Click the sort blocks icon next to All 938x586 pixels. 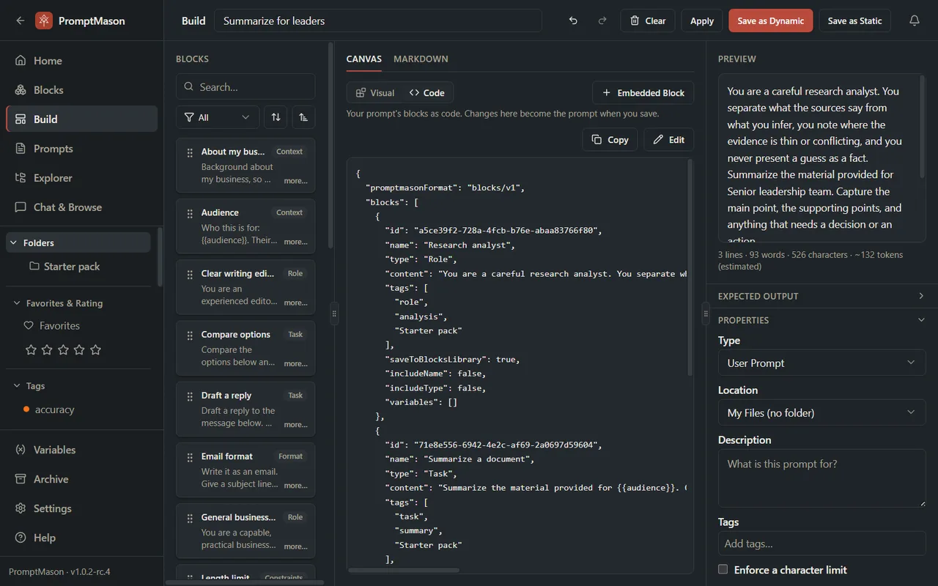pyautogui.click(x=276, y=117)
